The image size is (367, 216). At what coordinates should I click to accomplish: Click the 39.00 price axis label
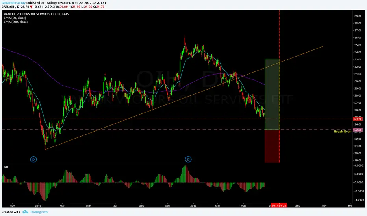pos(358,16)
